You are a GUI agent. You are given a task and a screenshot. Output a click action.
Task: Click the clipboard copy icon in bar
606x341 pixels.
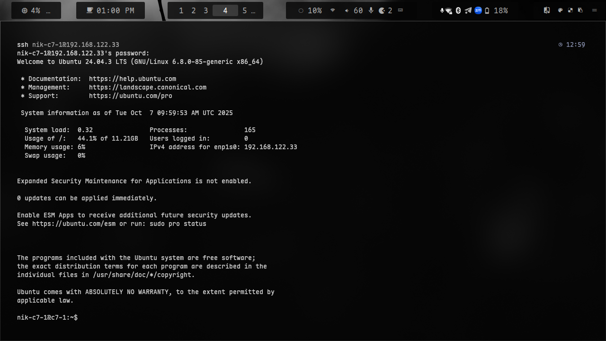(x=580, y=10)
